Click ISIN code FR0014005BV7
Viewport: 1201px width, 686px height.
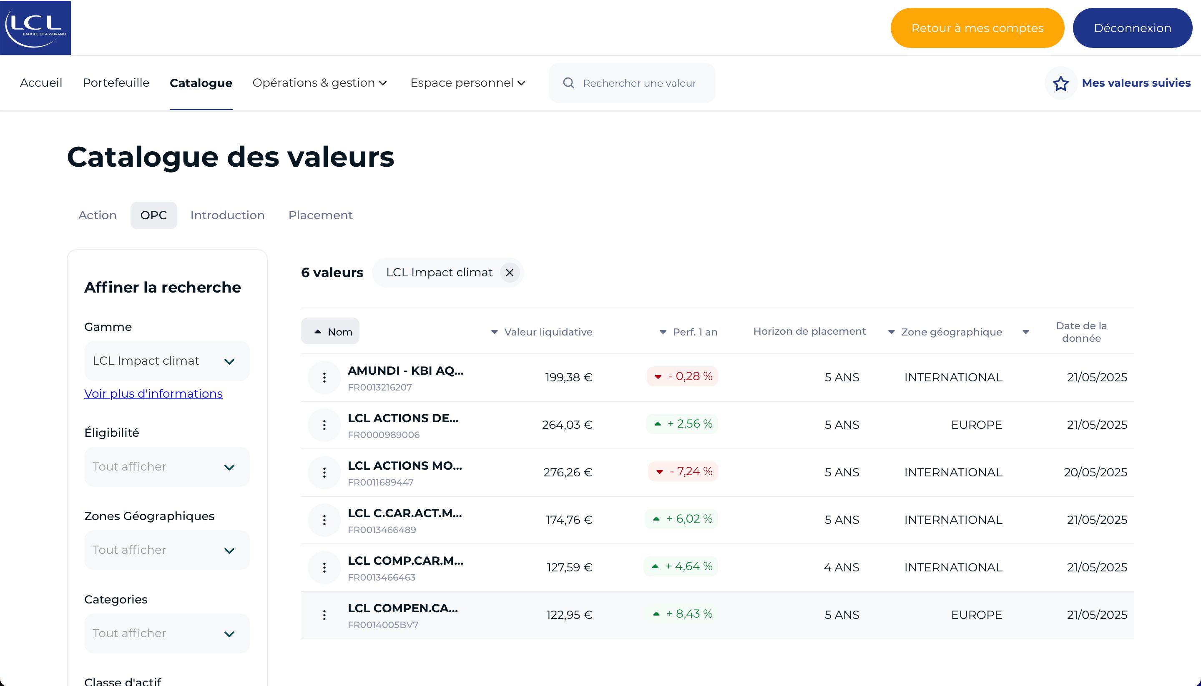tap(383, 625)
